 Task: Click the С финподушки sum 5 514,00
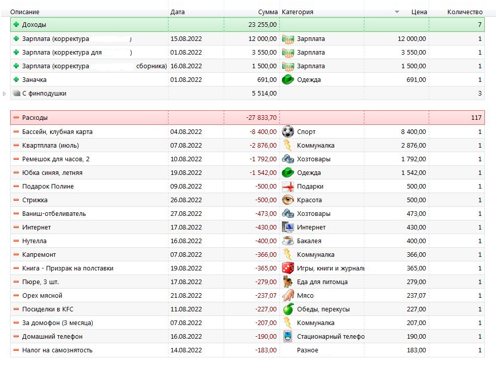click(264, 94)
